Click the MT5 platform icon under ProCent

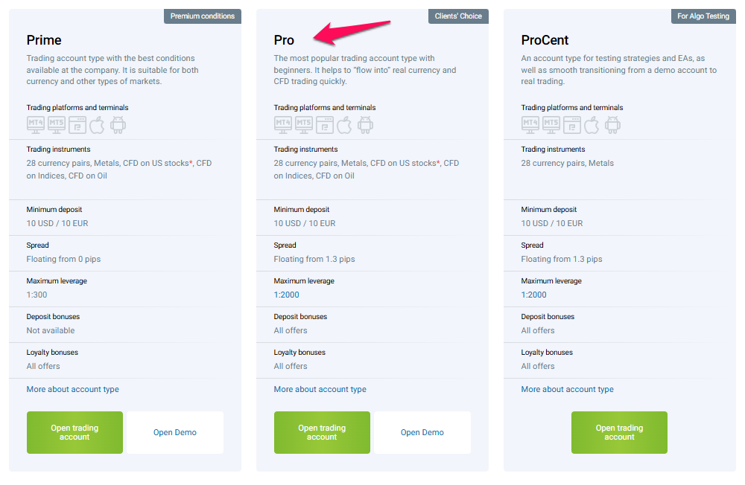click(551, 124)
